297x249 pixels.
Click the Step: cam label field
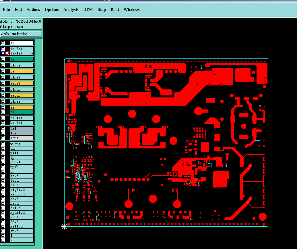pyautogui.click(x=21, y=27)
